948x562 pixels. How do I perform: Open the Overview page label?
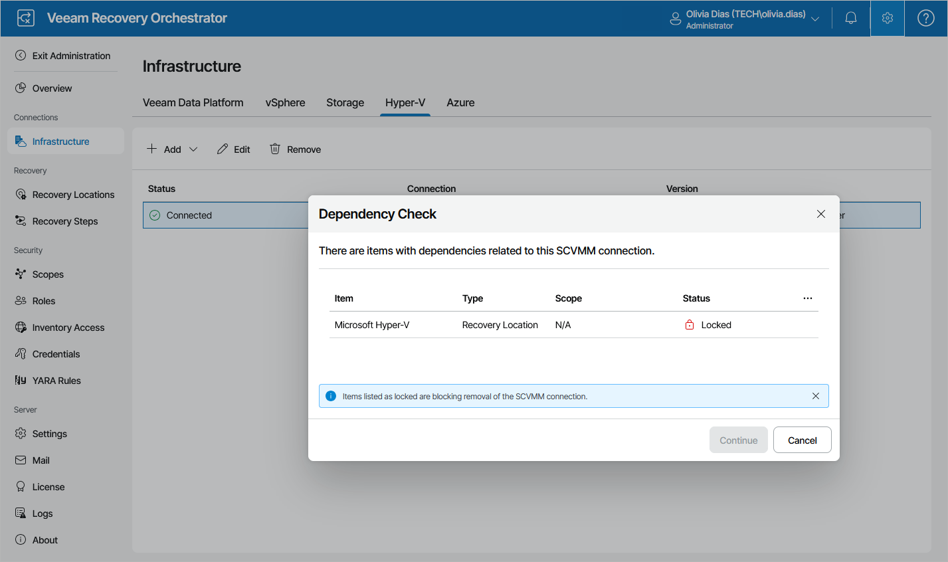(52, 88)
